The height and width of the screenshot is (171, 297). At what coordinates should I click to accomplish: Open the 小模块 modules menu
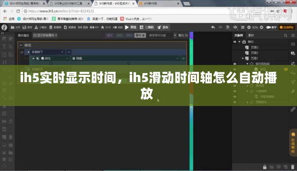[41, 27]
